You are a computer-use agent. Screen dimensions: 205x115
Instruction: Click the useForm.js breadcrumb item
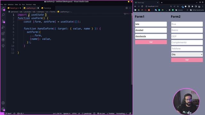(x=63, y=12)
